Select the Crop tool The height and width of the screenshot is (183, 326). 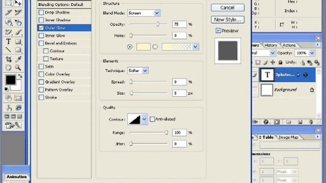pyautogui.click(x=8, y=59)
